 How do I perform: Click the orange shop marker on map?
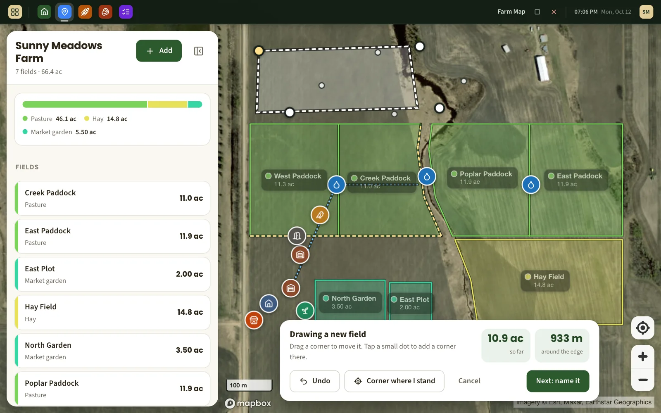coord(254,320)
